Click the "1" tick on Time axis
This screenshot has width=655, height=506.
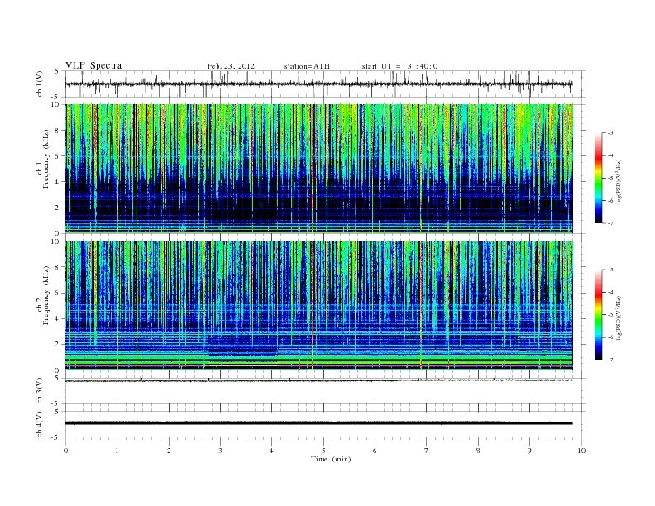click(117, 451)
